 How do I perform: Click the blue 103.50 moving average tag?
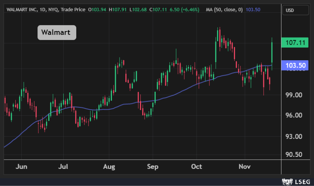pos(295,66)
